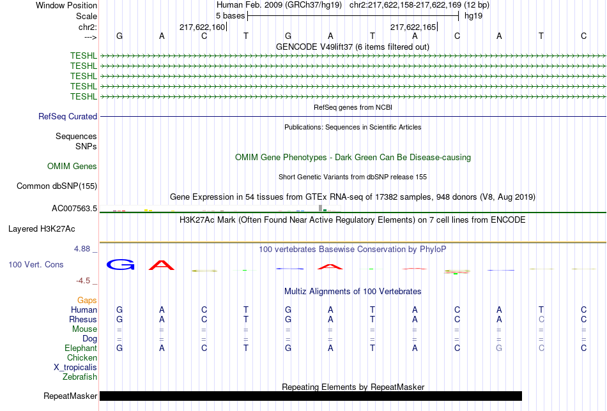Click the Sequences SNPs track label
This screenshot has height=411, width=607.
tap(76, 141)
